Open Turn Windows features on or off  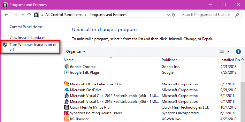[33, 47]
